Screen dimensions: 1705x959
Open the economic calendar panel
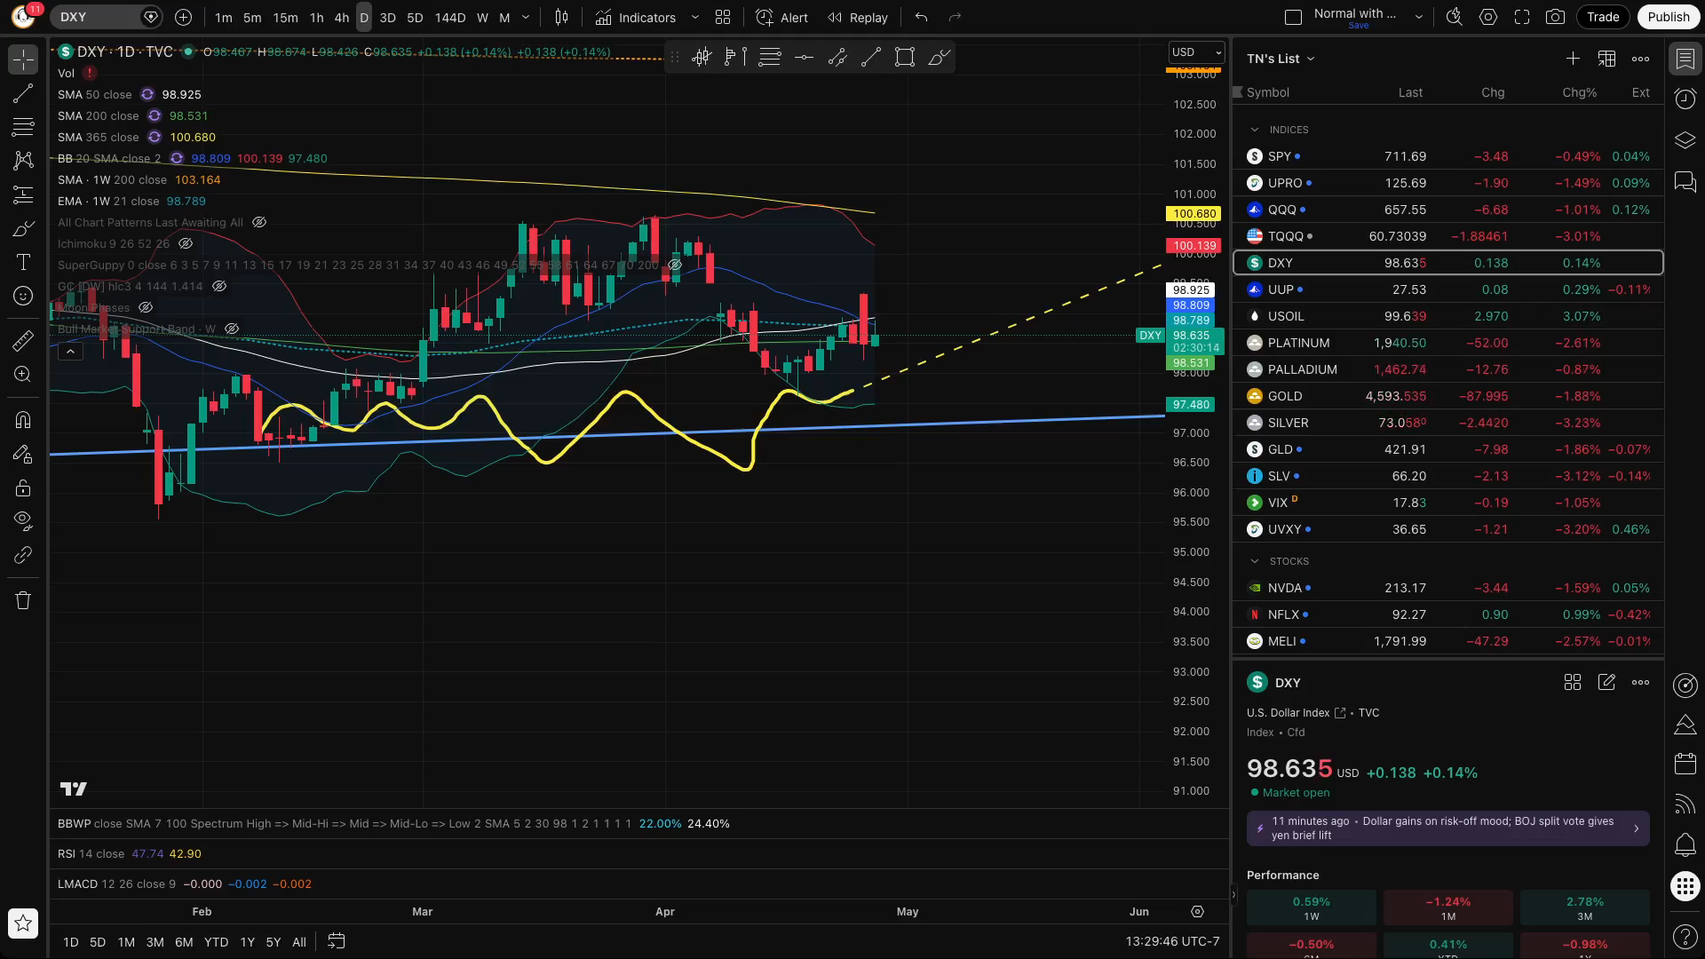(x=1685, y=764)
